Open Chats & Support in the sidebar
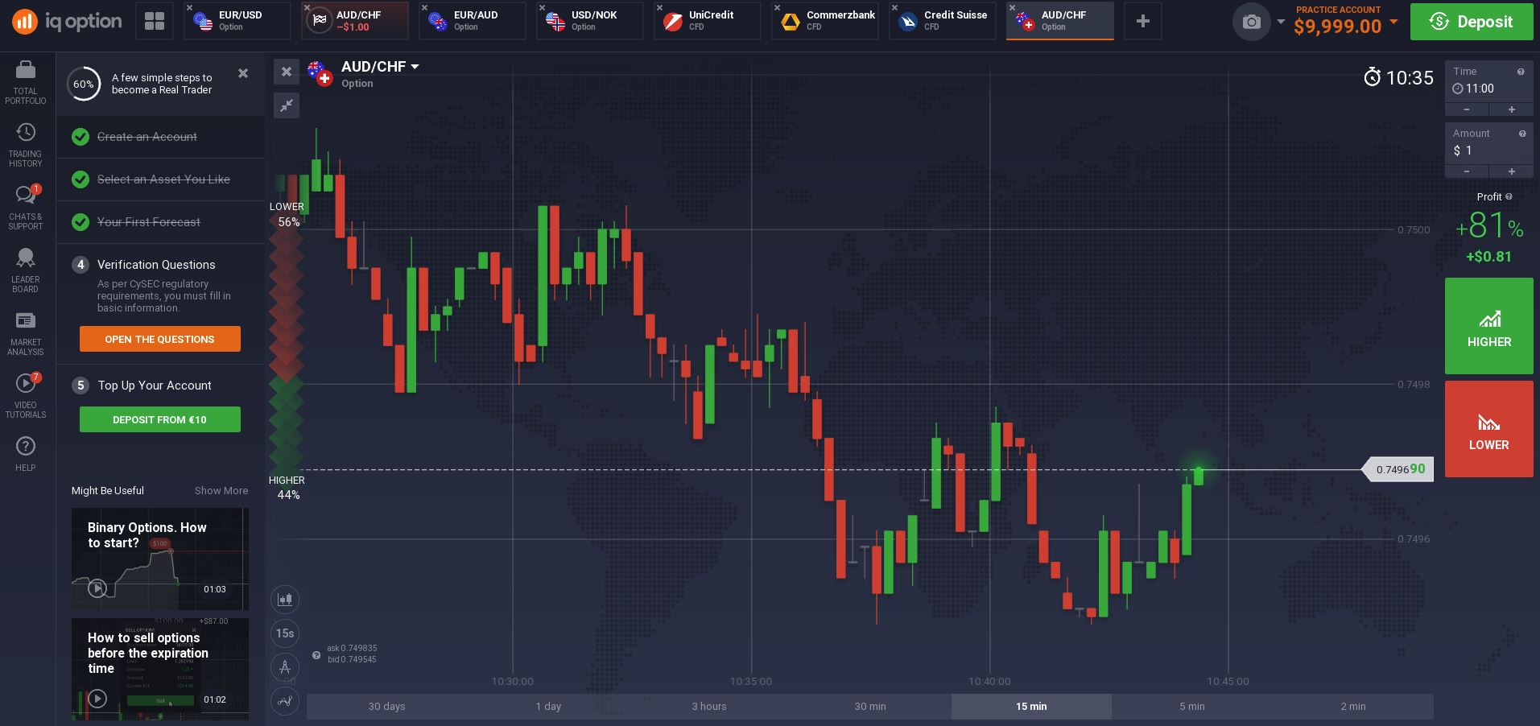Viewport: 1540px width, 726px height. click(26, 208)
